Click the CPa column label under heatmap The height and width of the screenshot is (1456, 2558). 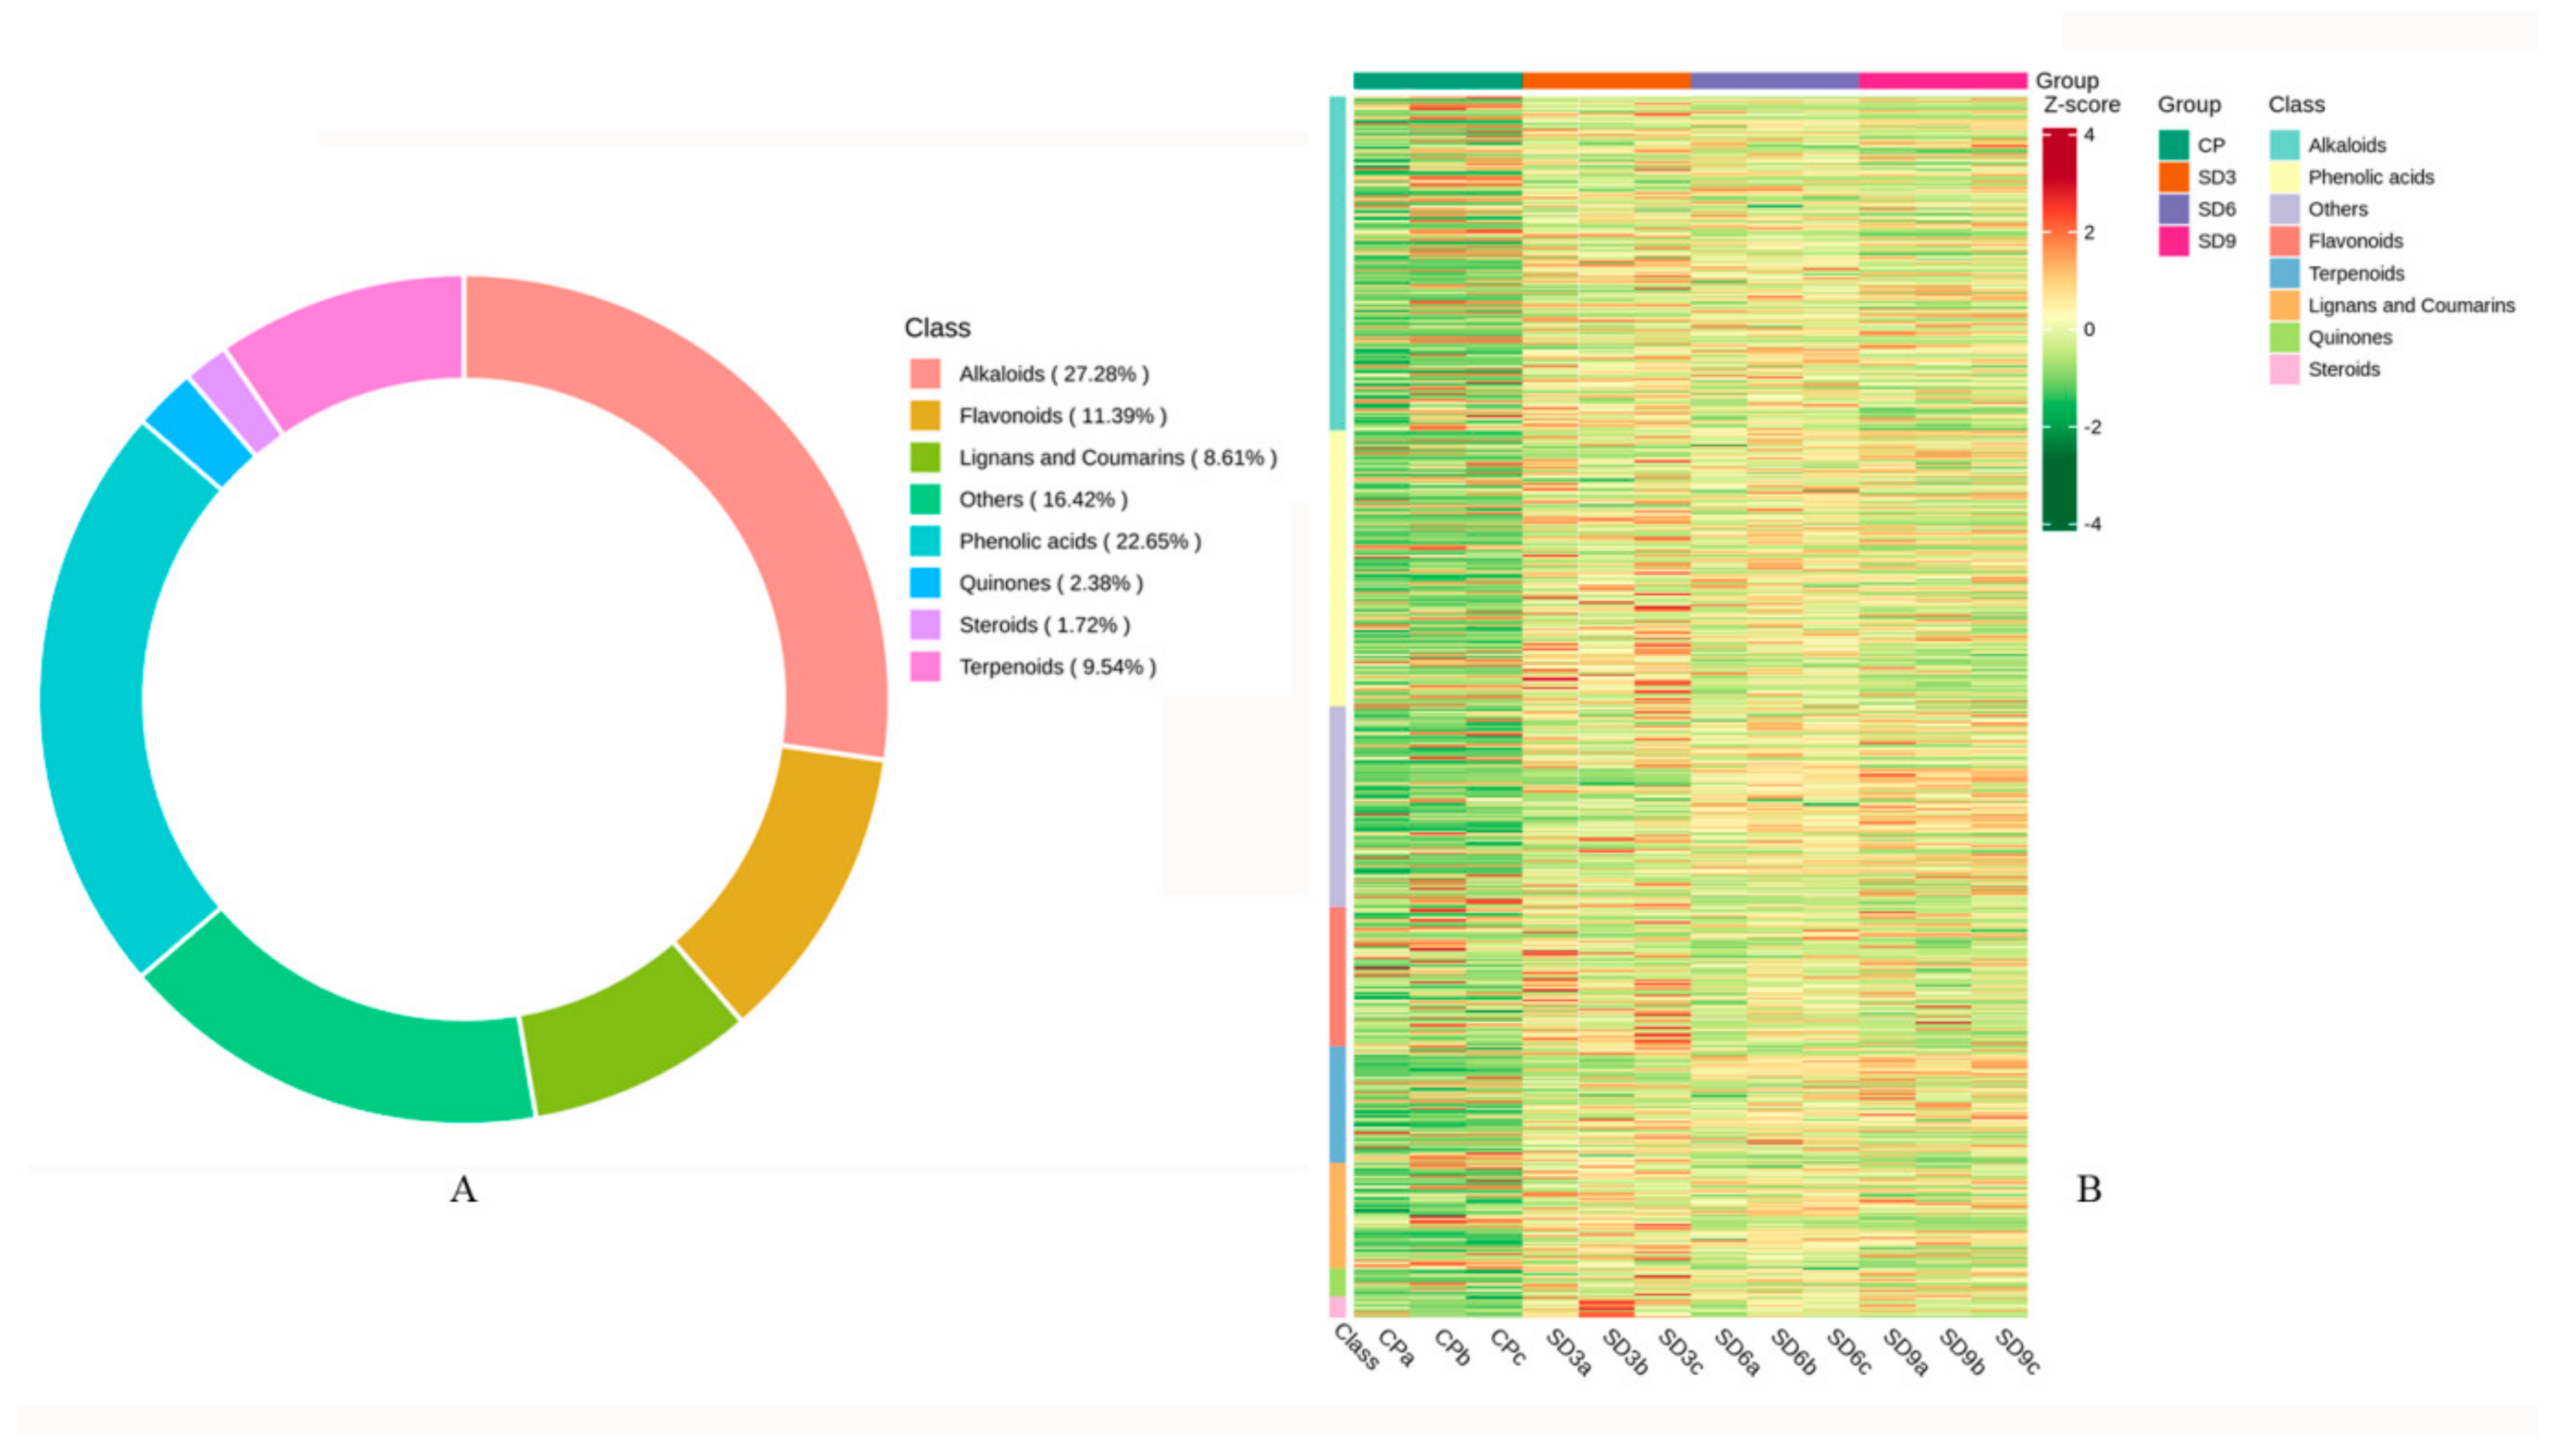point(1397,1349)
